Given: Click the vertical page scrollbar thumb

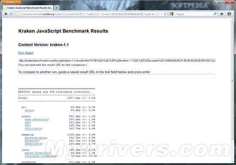Looking at the screenshot, I should pyautogui.click(x=233, y=80).
